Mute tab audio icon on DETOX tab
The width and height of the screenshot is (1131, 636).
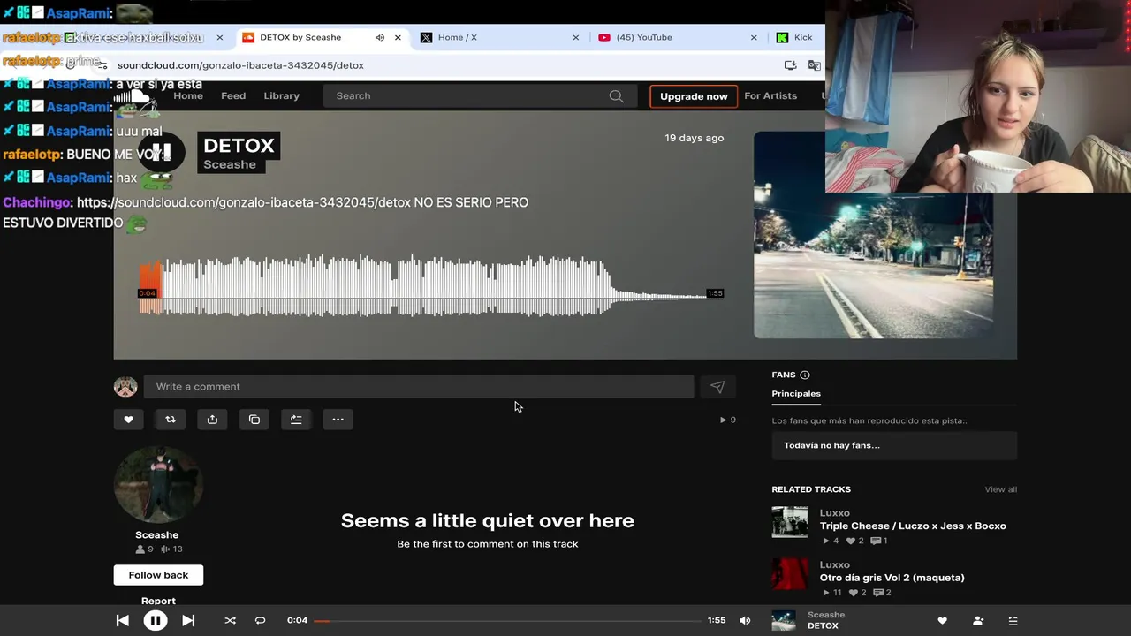click(x=379, y=37)
